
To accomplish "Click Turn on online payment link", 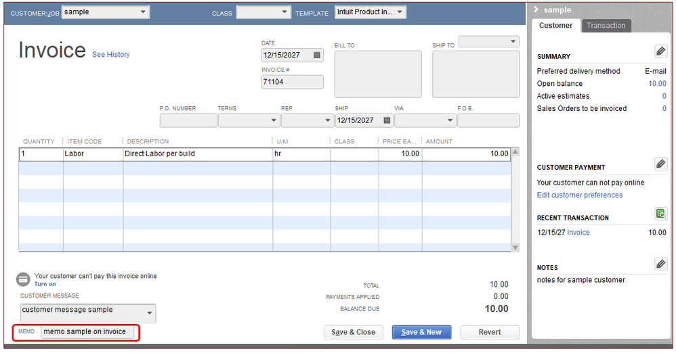I will click(x=45, y=284).
